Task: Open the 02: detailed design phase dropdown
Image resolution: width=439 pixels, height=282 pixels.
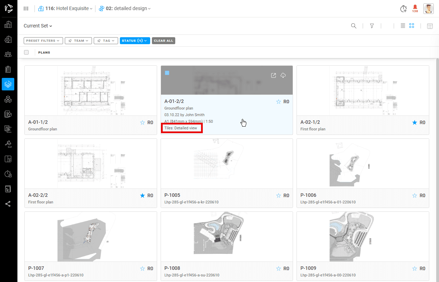Action: click(125, 8)
